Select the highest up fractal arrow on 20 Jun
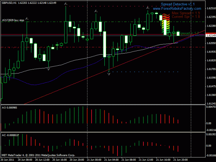 click(x=66, y=4)
